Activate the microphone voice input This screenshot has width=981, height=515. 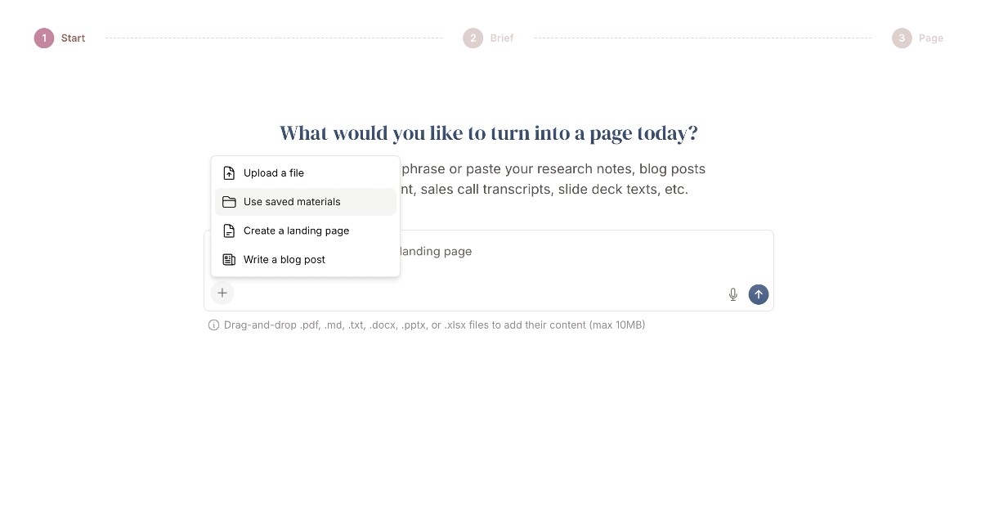click(x=733, y=294)
